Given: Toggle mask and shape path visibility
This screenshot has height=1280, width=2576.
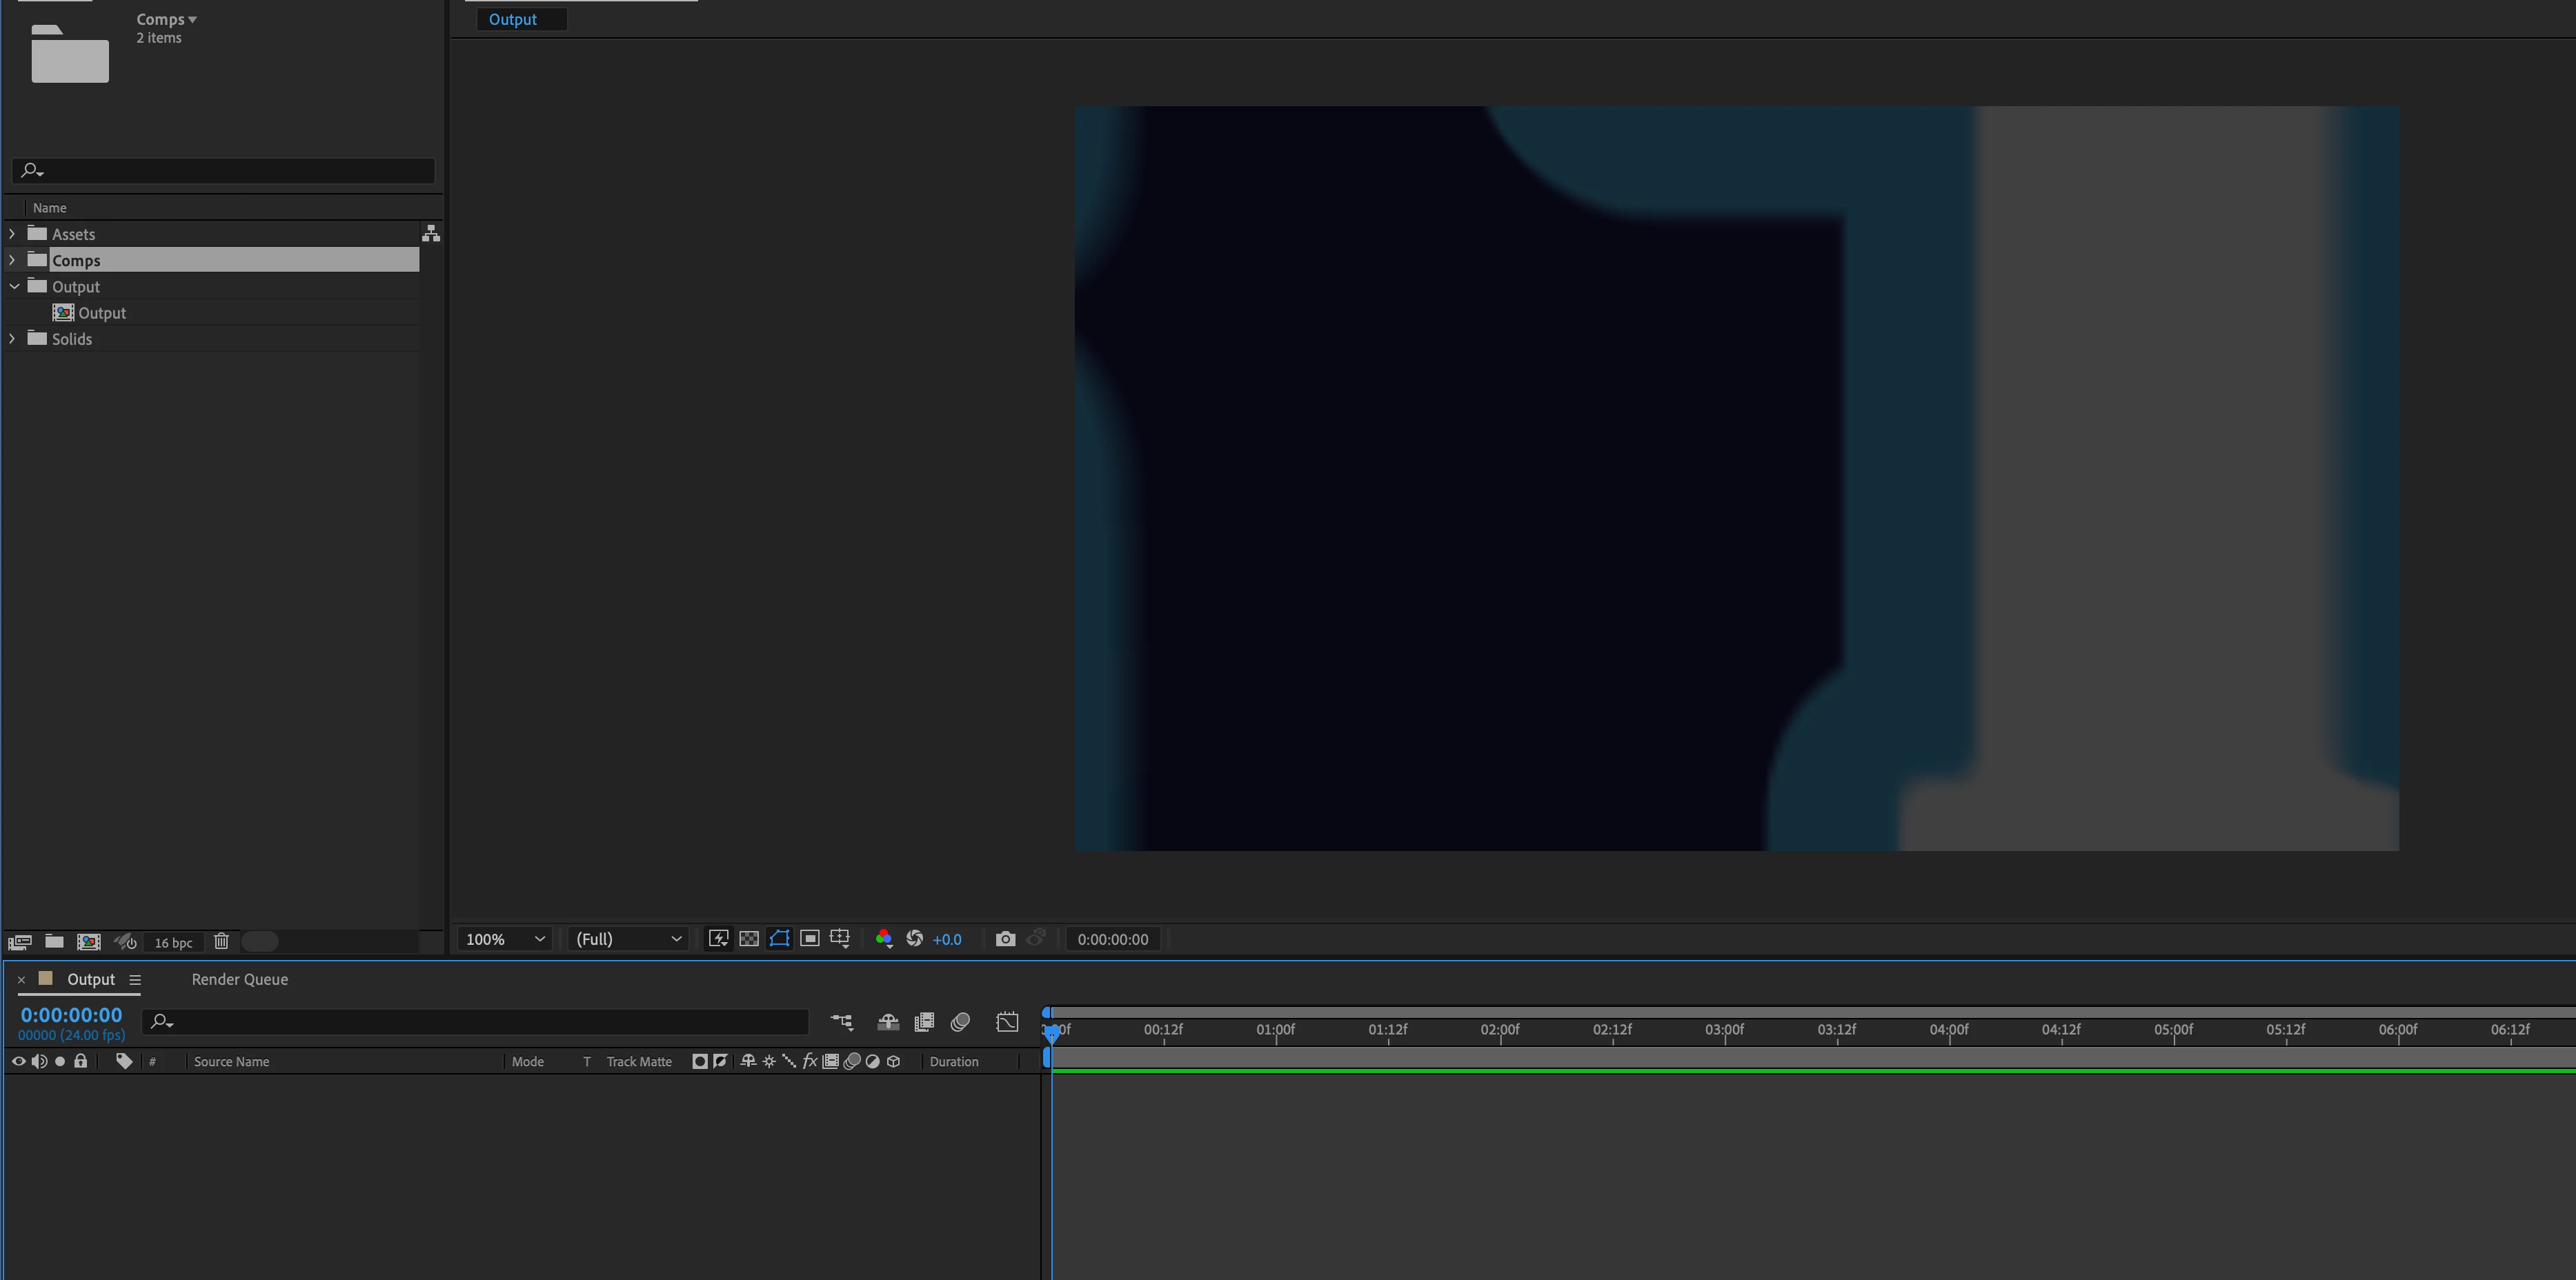Looking at the screenshot, I should [779, 939].
